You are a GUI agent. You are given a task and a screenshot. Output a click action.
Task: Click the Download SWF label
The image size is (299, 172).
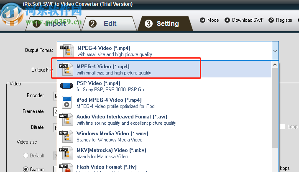(x=248, y=20)
